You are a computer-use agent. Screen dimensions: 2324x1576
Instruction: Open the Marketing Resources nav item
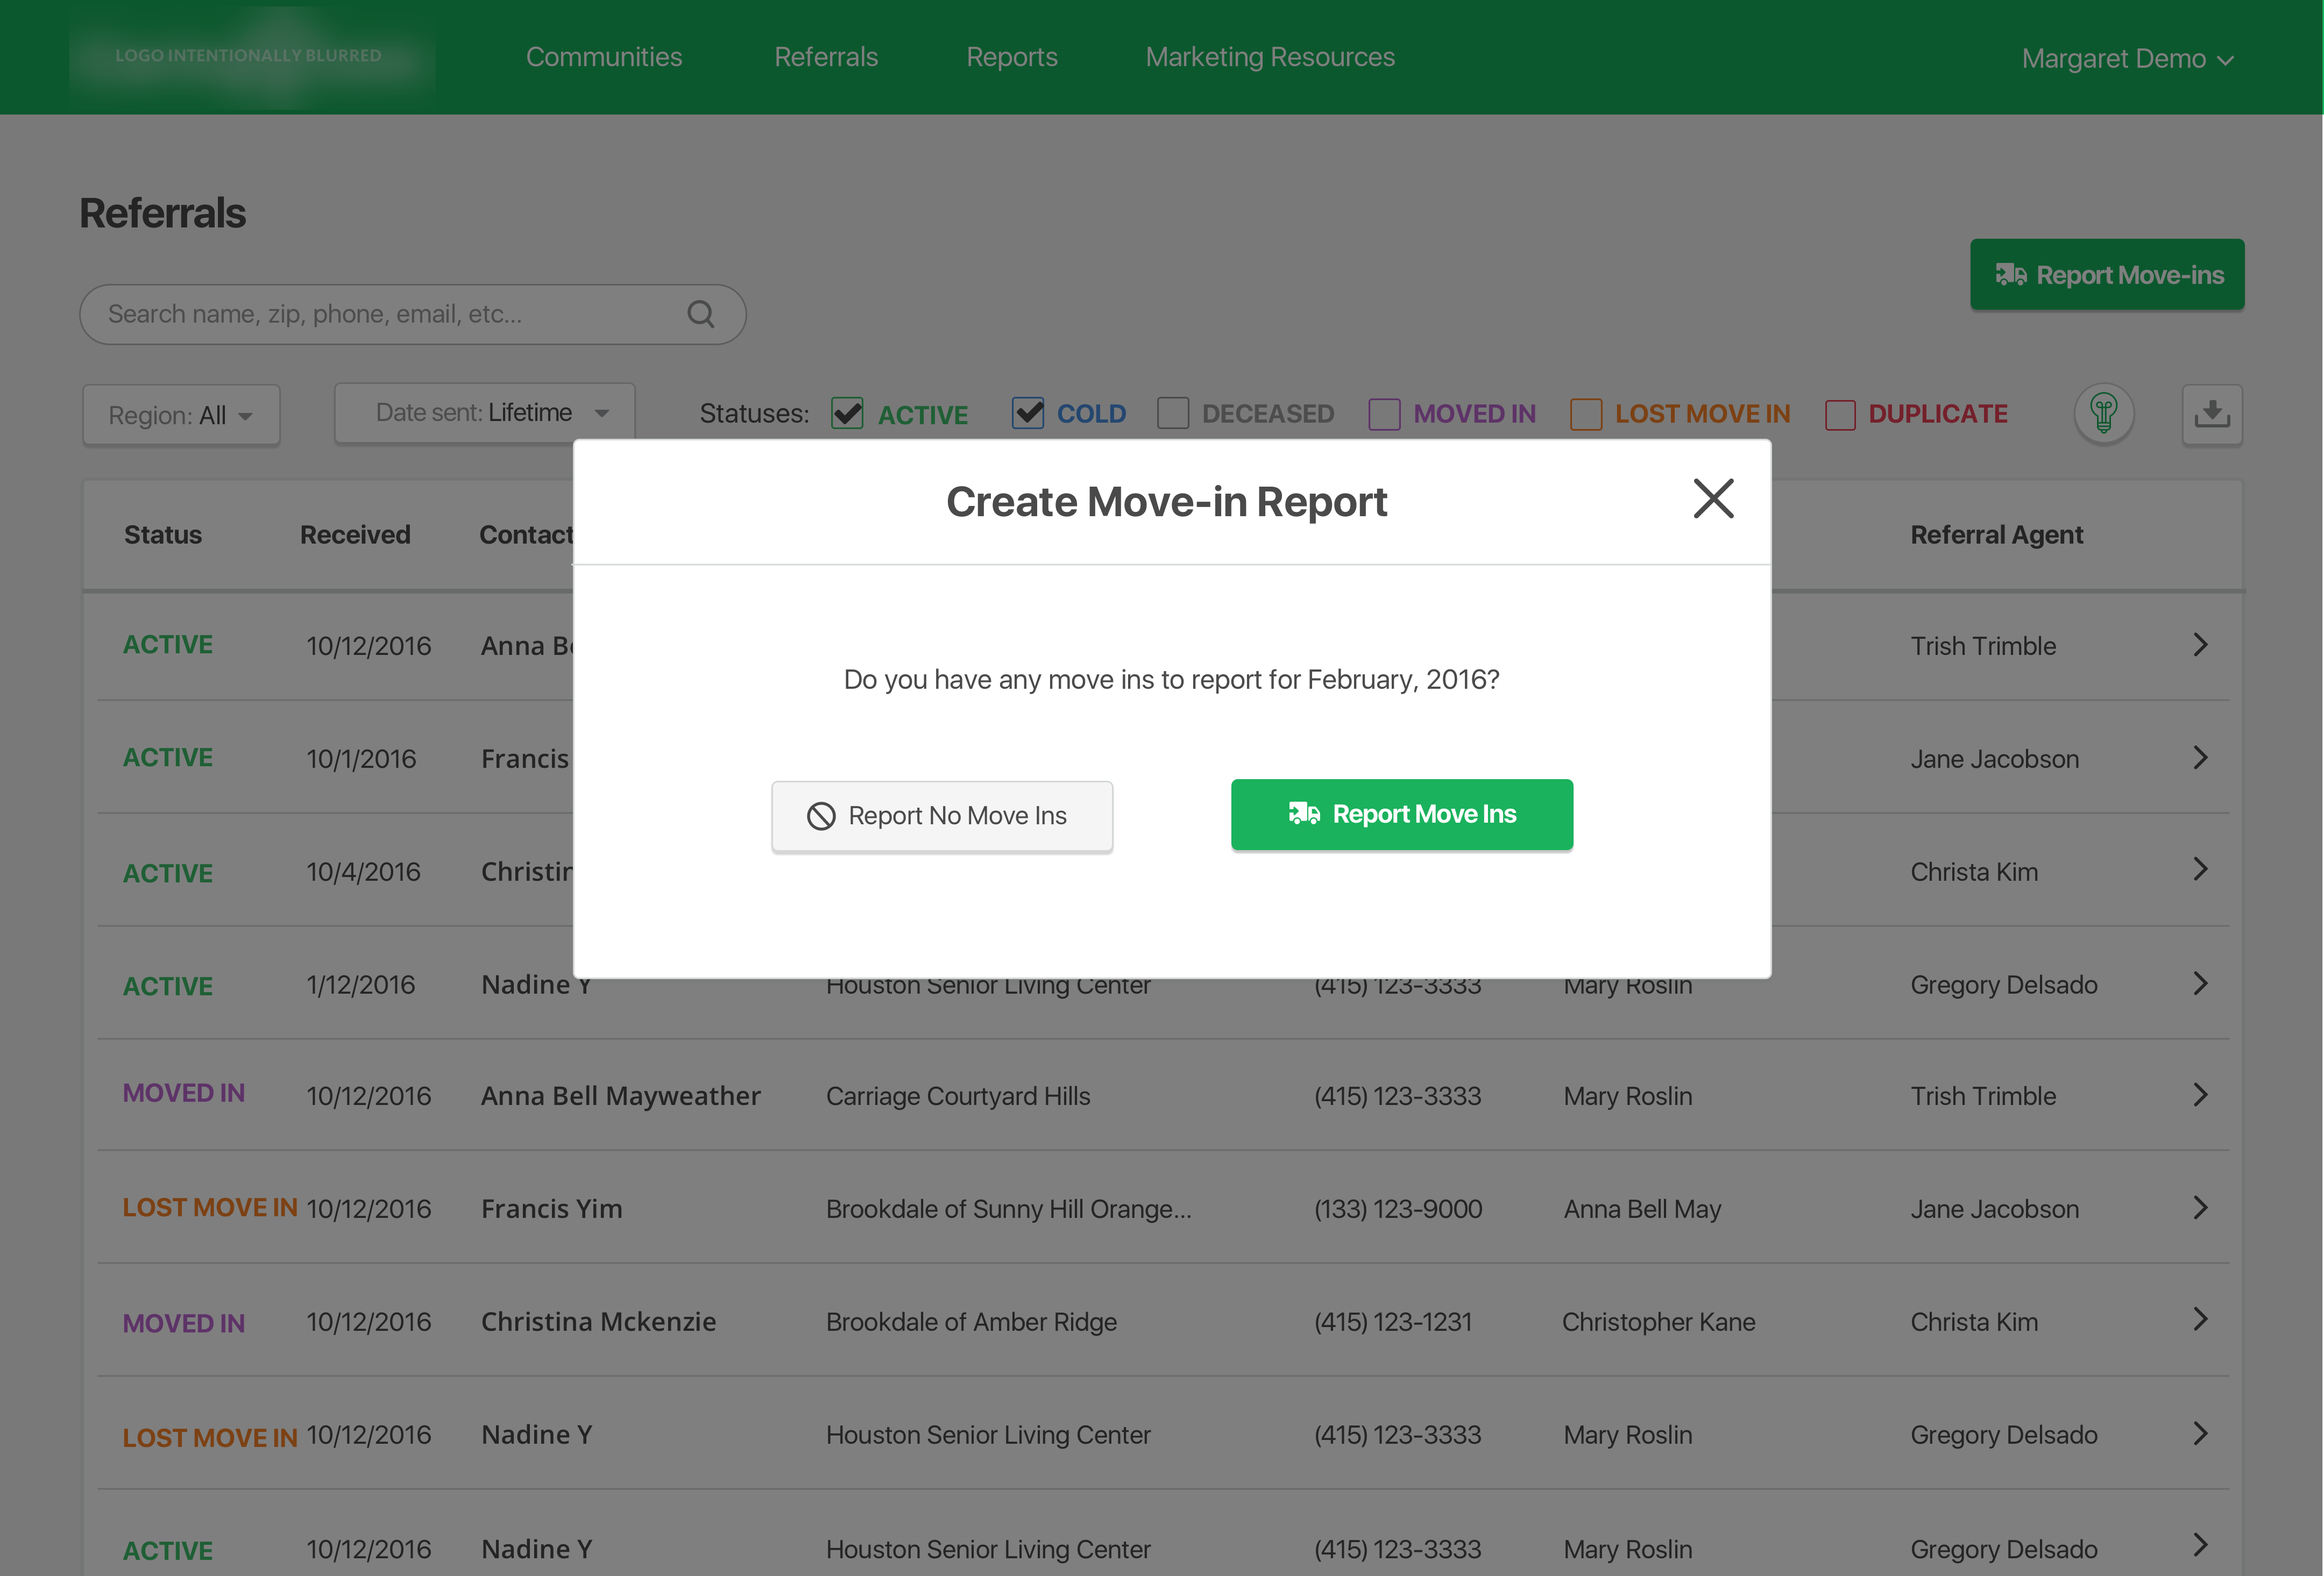tap(1269, 57)
